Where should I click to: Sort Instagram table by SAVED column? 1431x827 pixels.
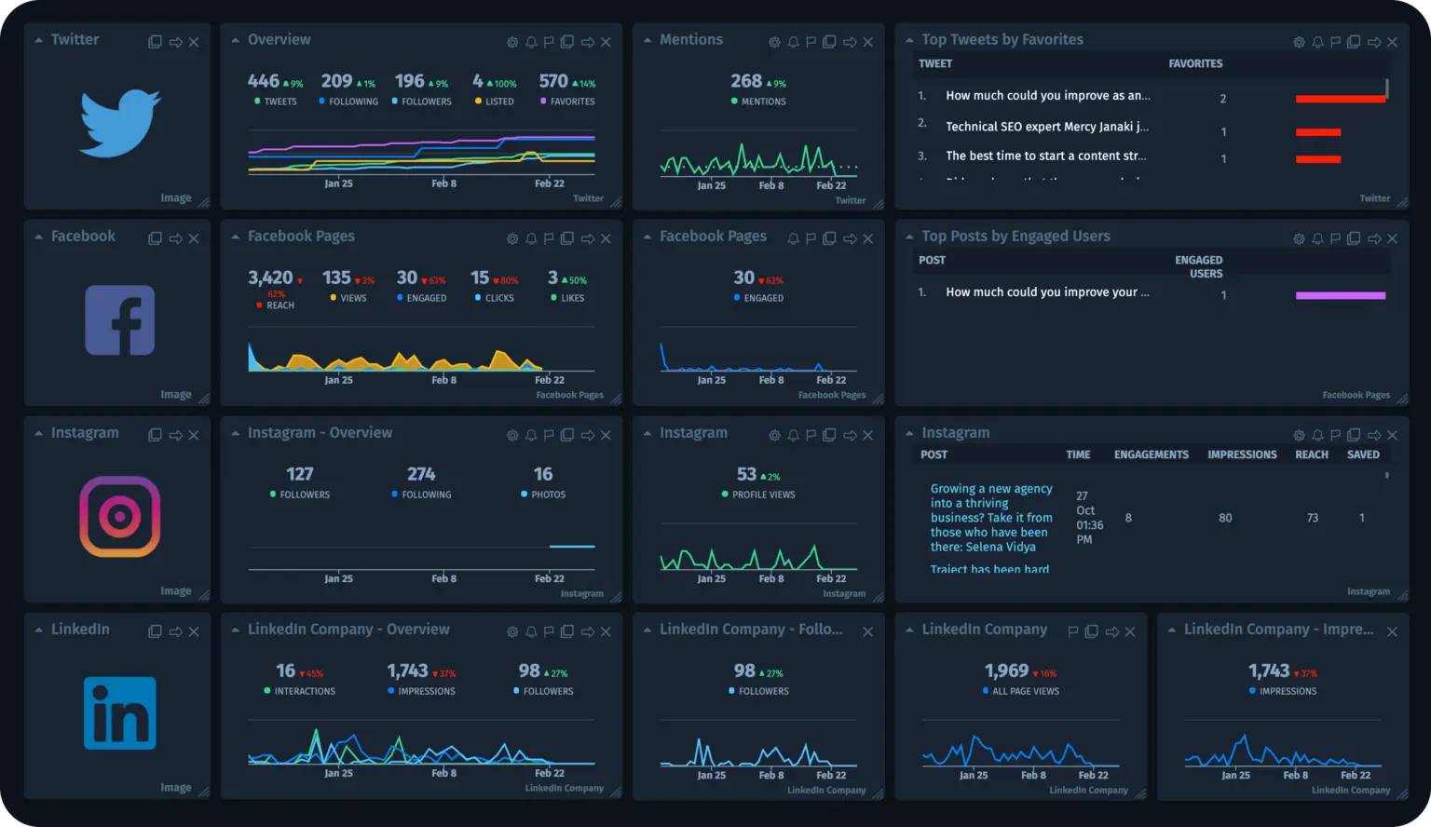(x=1363, y=454)
